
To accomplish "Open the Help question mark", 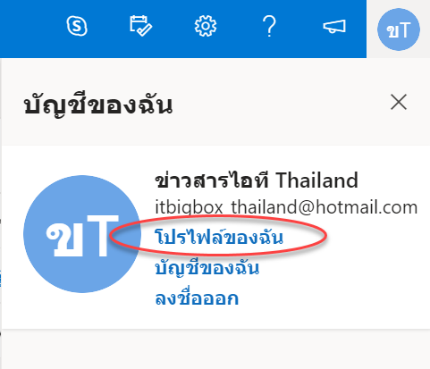I will pos(269,27).
